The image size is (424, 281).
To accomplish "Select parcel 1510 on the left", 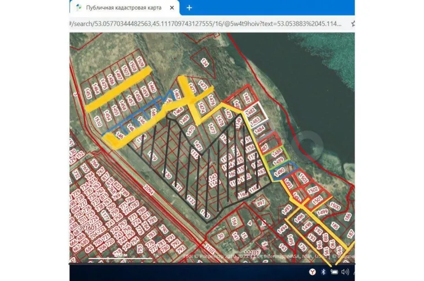I will (x=98, y=121).
